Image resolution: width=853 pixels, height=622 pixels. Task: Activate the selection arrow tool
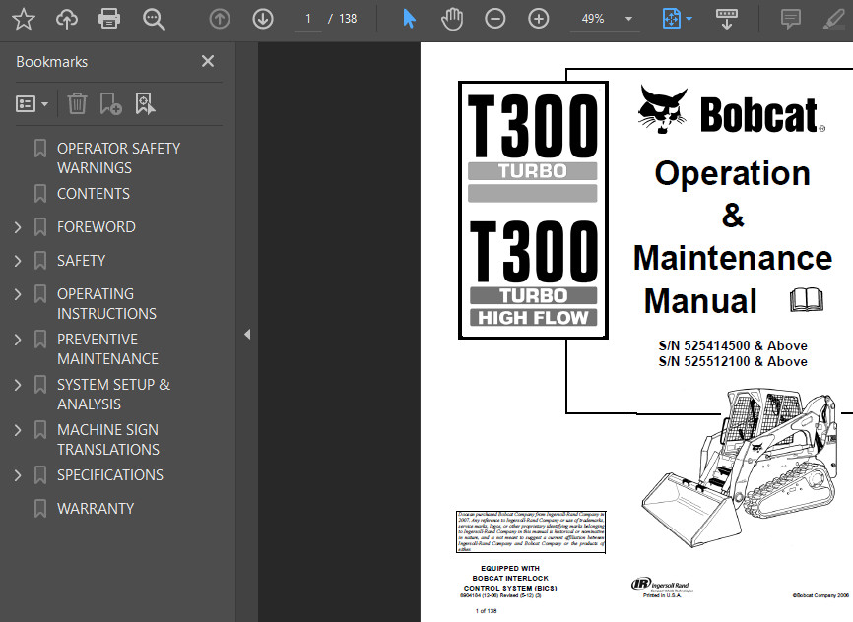pos(409,19)
